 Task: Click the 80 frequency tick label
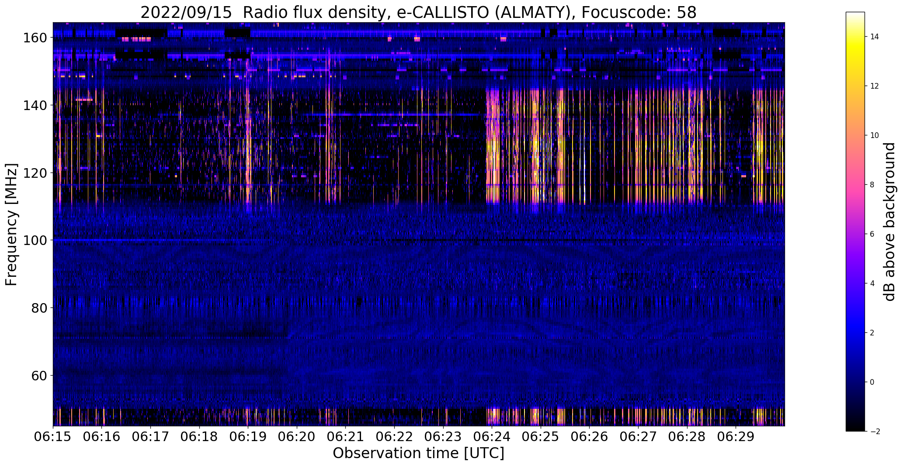[x=39, y=307]
